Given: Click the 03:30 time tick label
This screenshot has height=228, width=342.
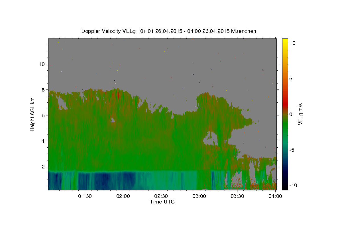Looking at the screenshot, I should [237, 196].
